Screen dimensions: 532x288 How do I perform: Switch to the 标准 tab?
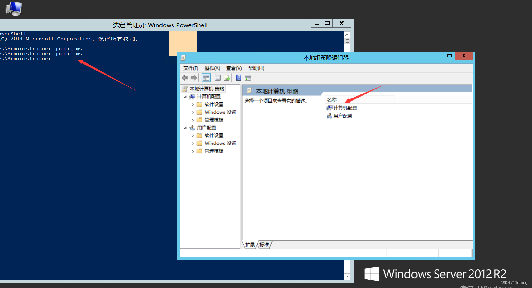[264, 245]
